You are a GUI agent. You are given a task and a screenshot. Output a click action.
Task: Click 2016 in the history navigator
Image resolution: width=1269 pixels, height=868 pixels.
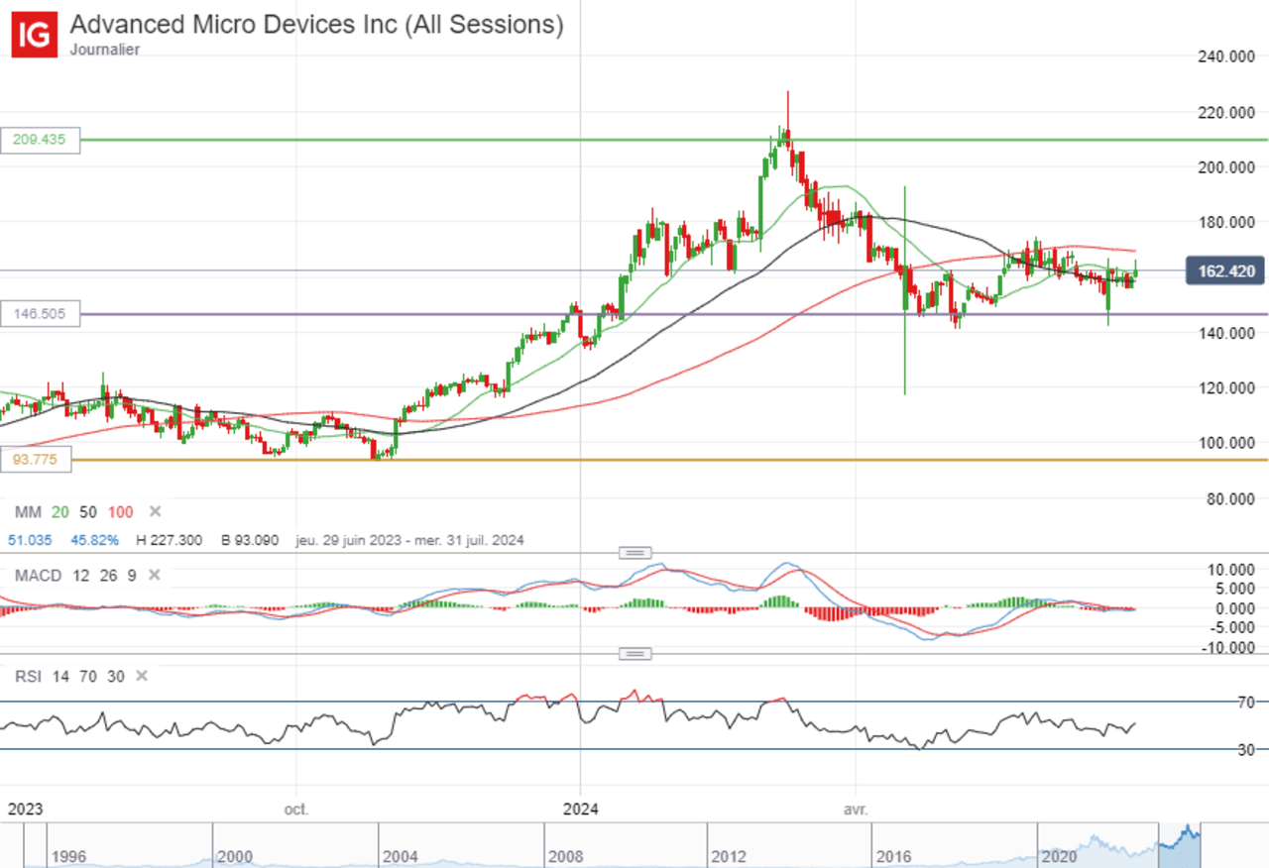[x=895, y=855]
